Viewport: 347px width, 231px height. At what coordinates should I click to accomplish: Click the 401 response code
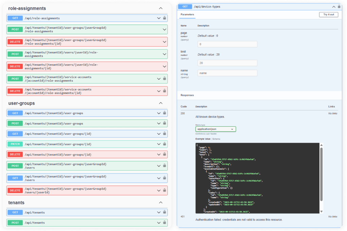click(183, 217)
